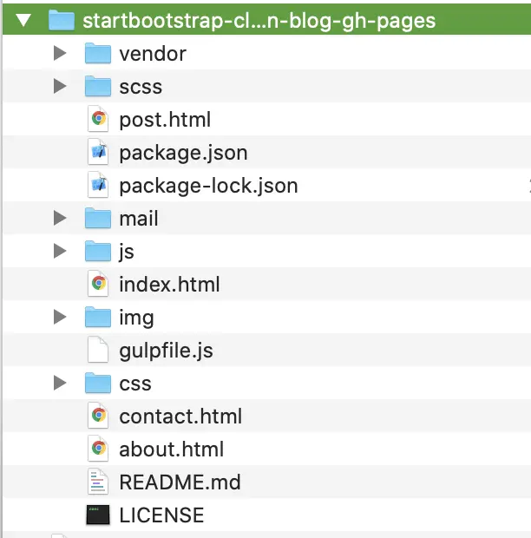
Task: Expand the js folder disclosure triangle
Action: coord(59,251)
